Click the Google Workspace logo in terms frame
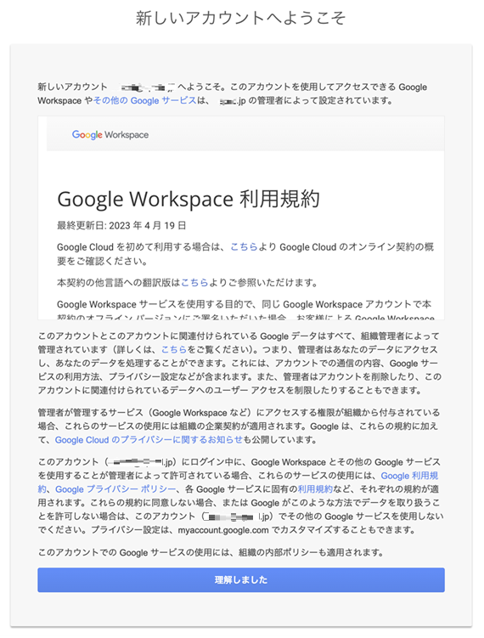484x638 pixels. (110, 135)
